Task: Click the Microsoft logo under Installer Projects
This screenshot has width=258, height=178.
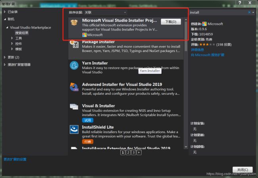Action: pos(85,35)
